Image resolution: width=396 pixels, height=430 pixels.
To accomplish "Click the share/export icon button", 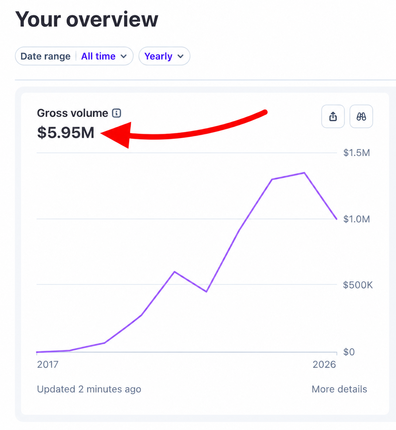I will point(333,116).
